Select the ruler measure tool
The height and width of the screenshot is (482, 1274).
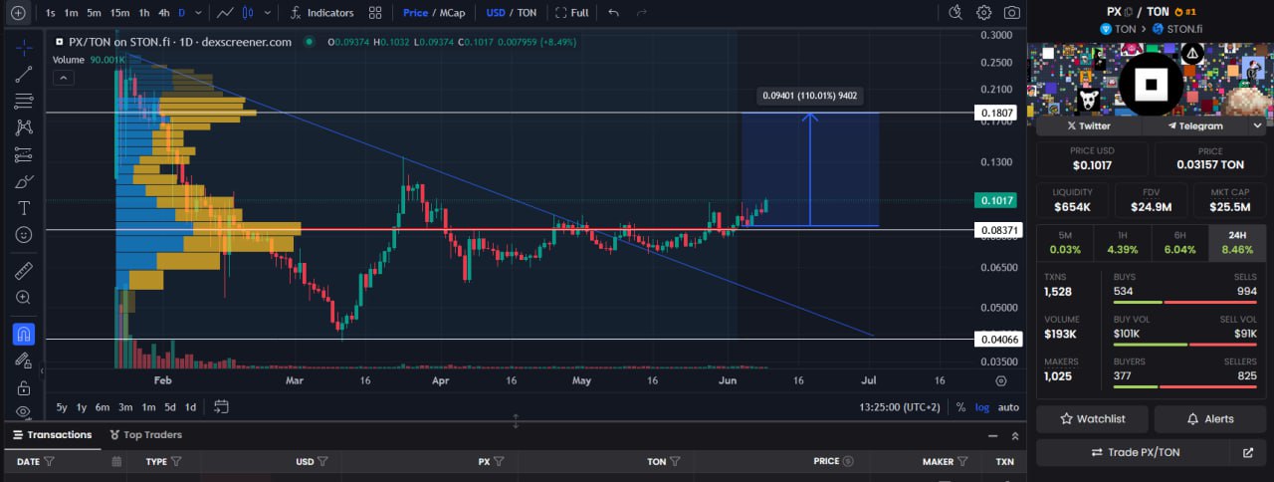24,271
